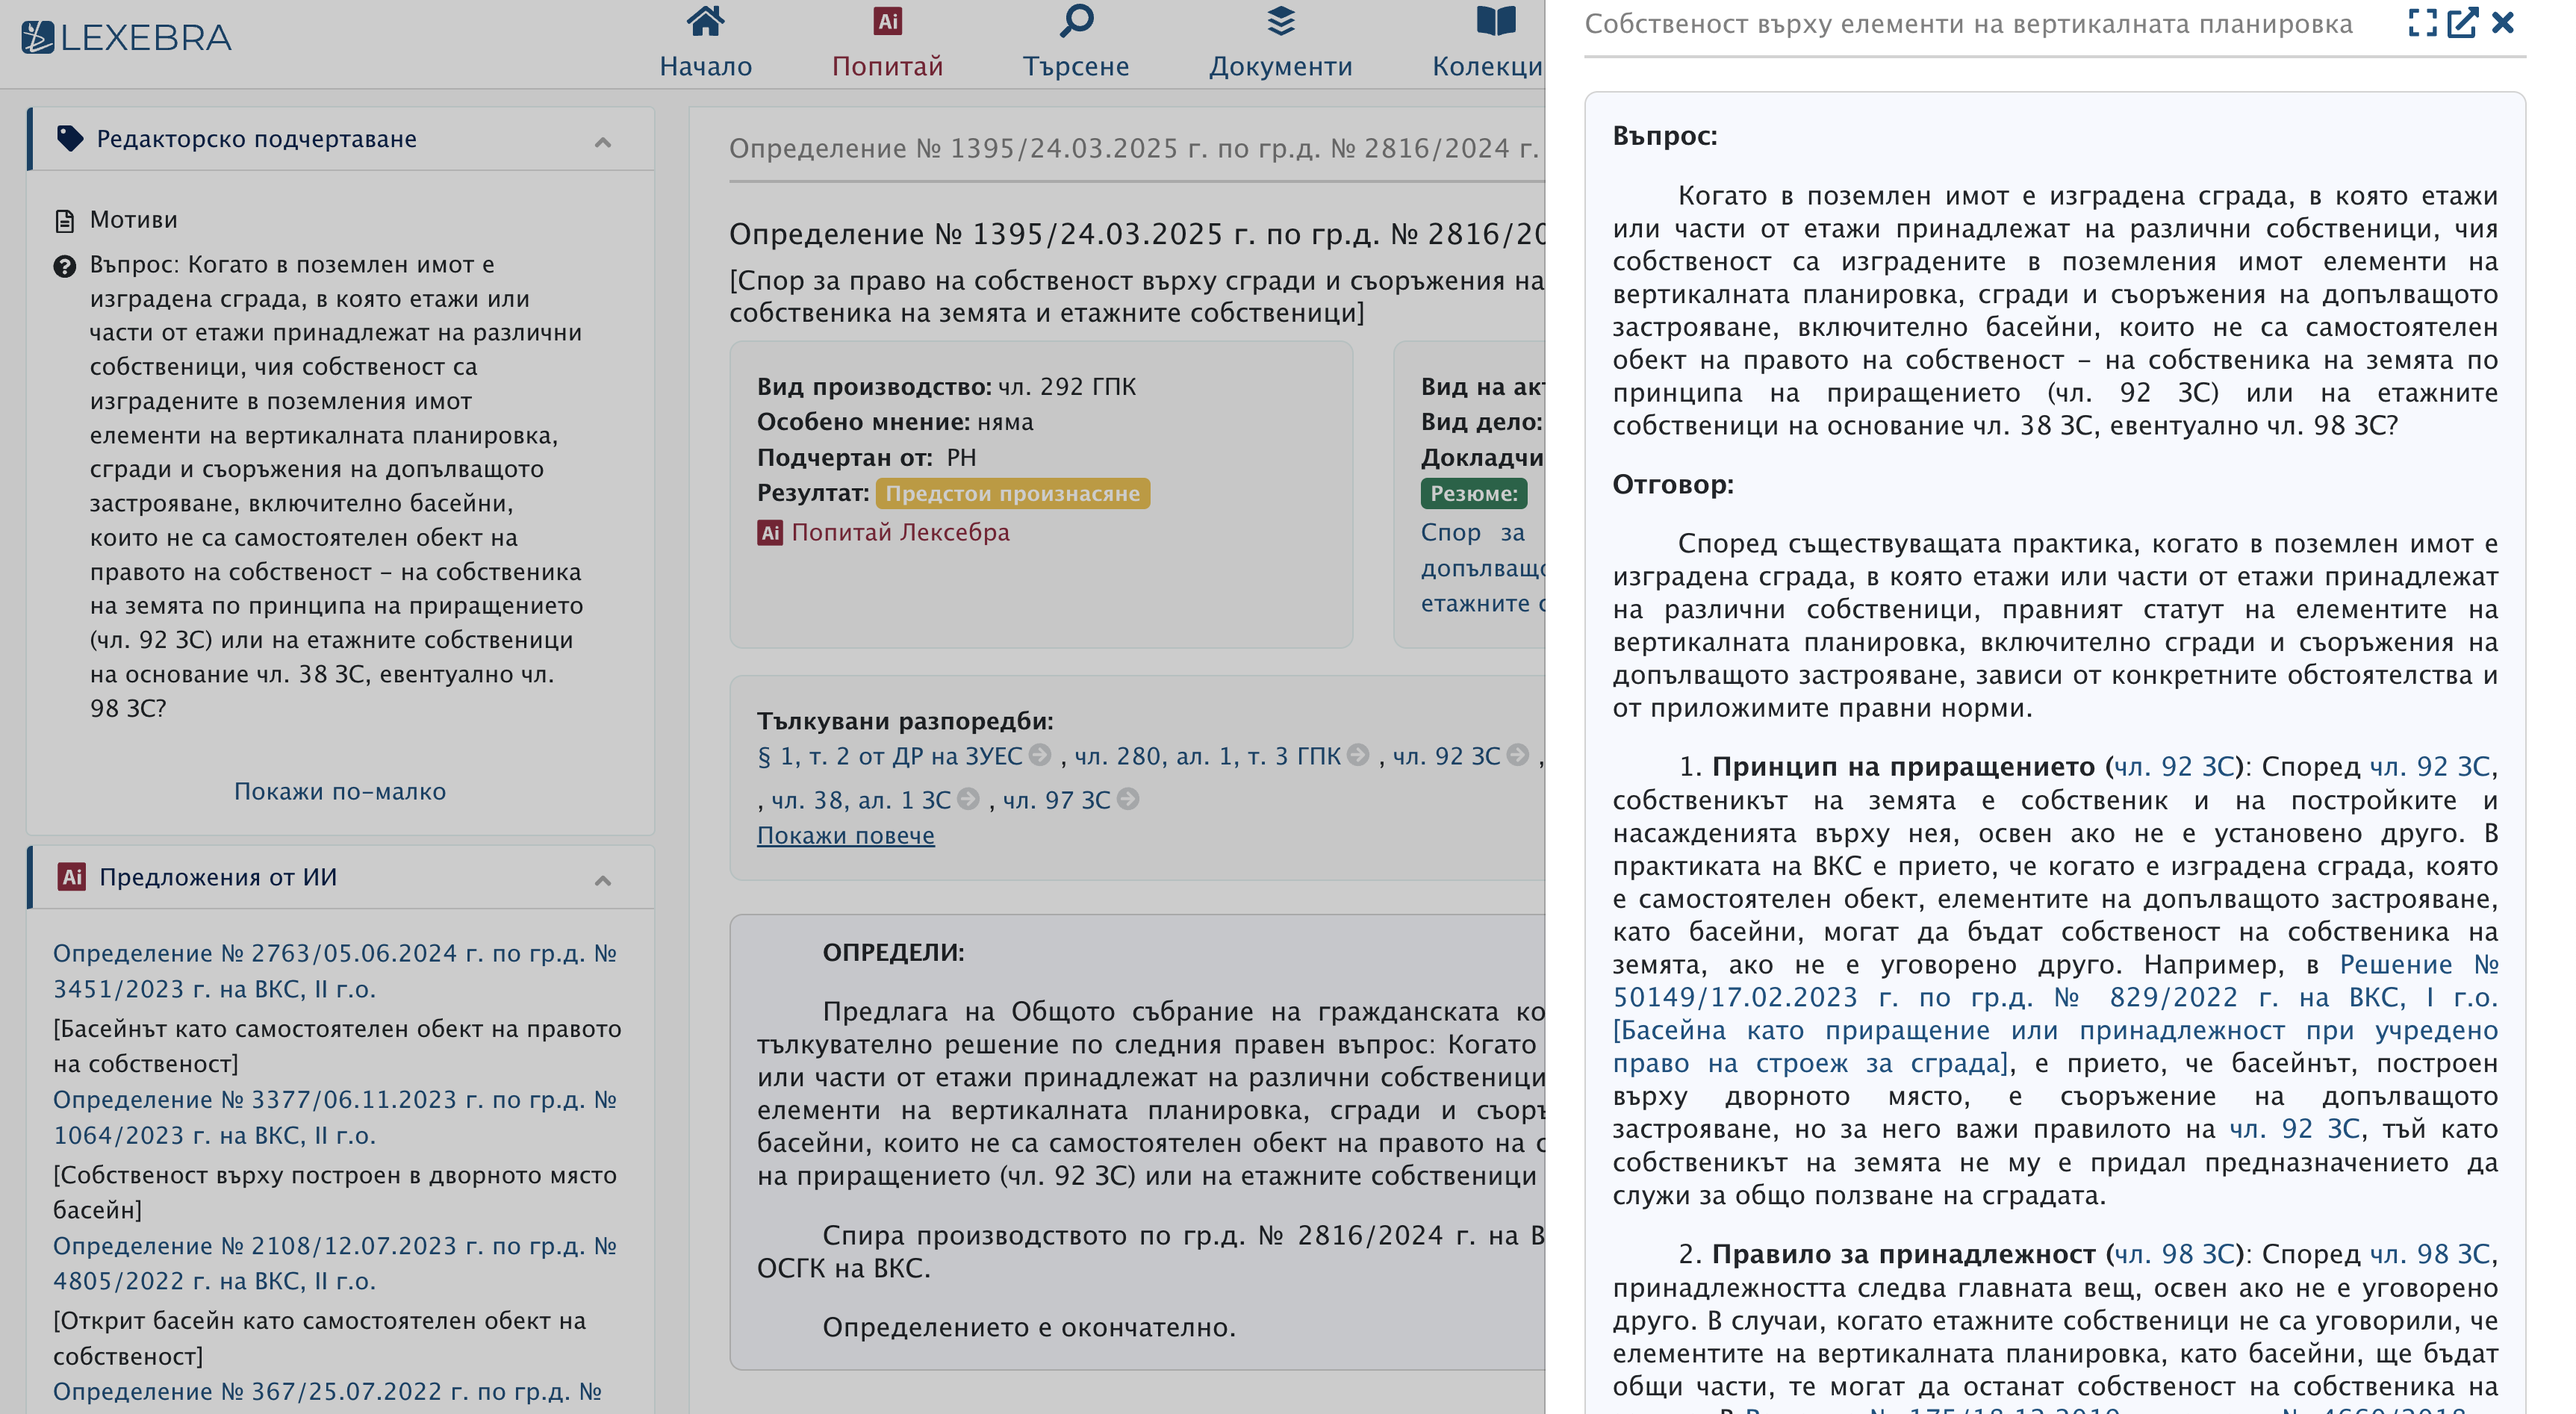Click the Lexebra logo
Image resolution: width=2576 pixels, height=1414 pixels.
coord(126,37)
